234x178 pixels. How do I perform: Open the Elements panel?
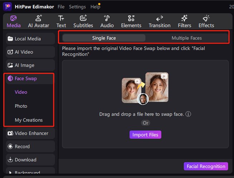click(131, 21)
